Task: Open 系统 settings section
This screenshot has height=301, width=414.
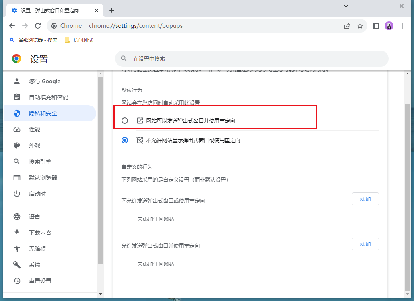Action: (50, 265)
